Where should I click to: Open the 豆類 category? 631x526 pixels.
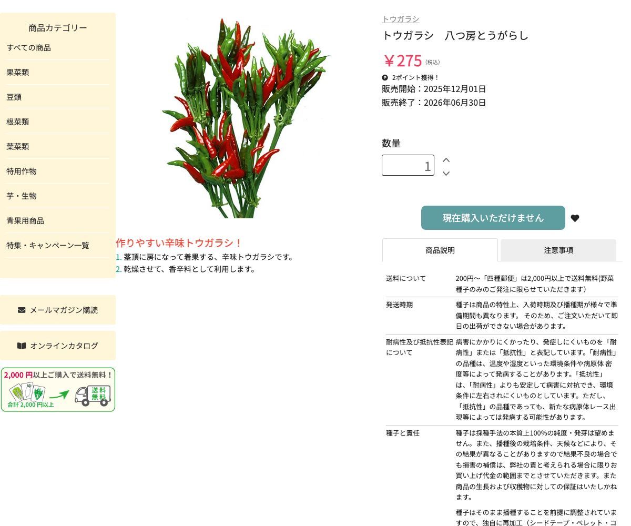[x=14, y=97]
